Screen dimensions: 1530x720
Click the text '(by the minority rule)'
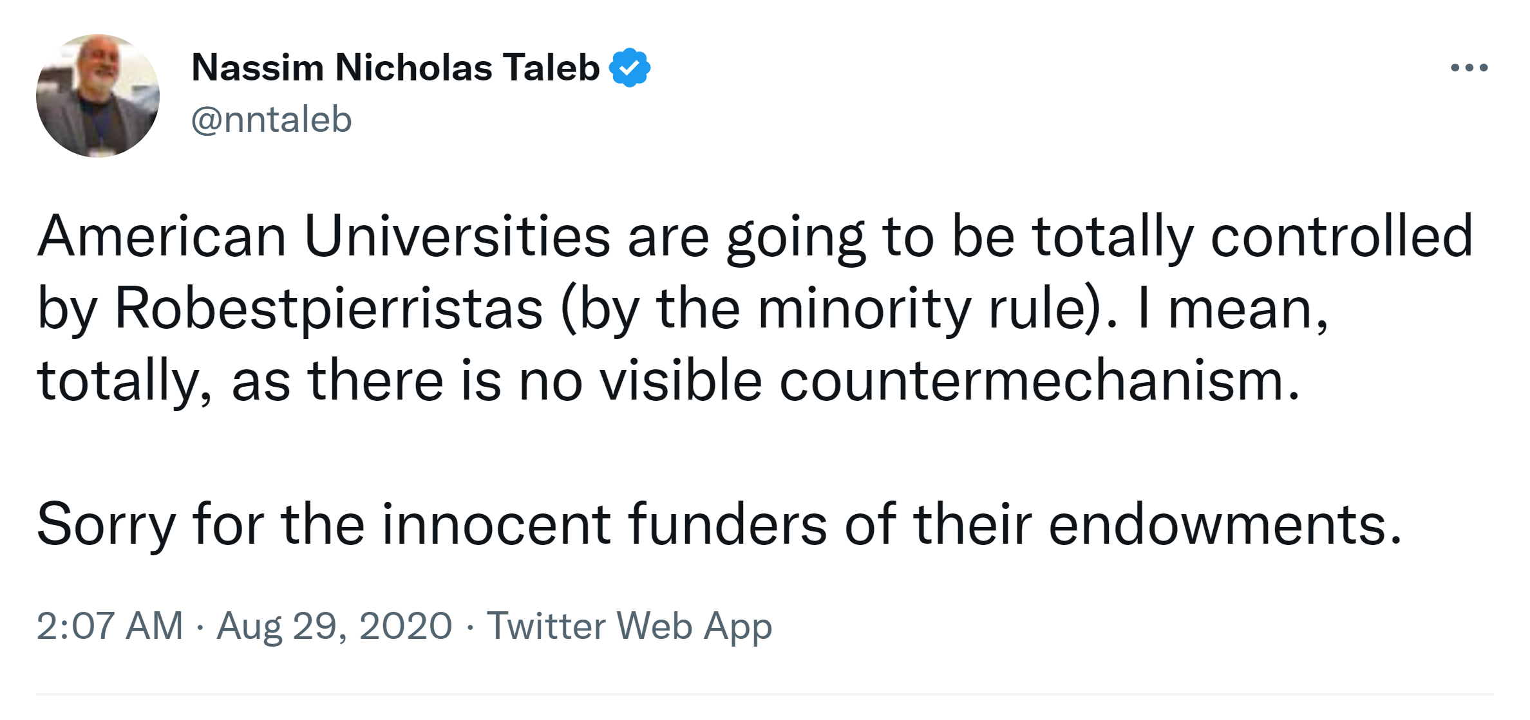click(831, 309)
